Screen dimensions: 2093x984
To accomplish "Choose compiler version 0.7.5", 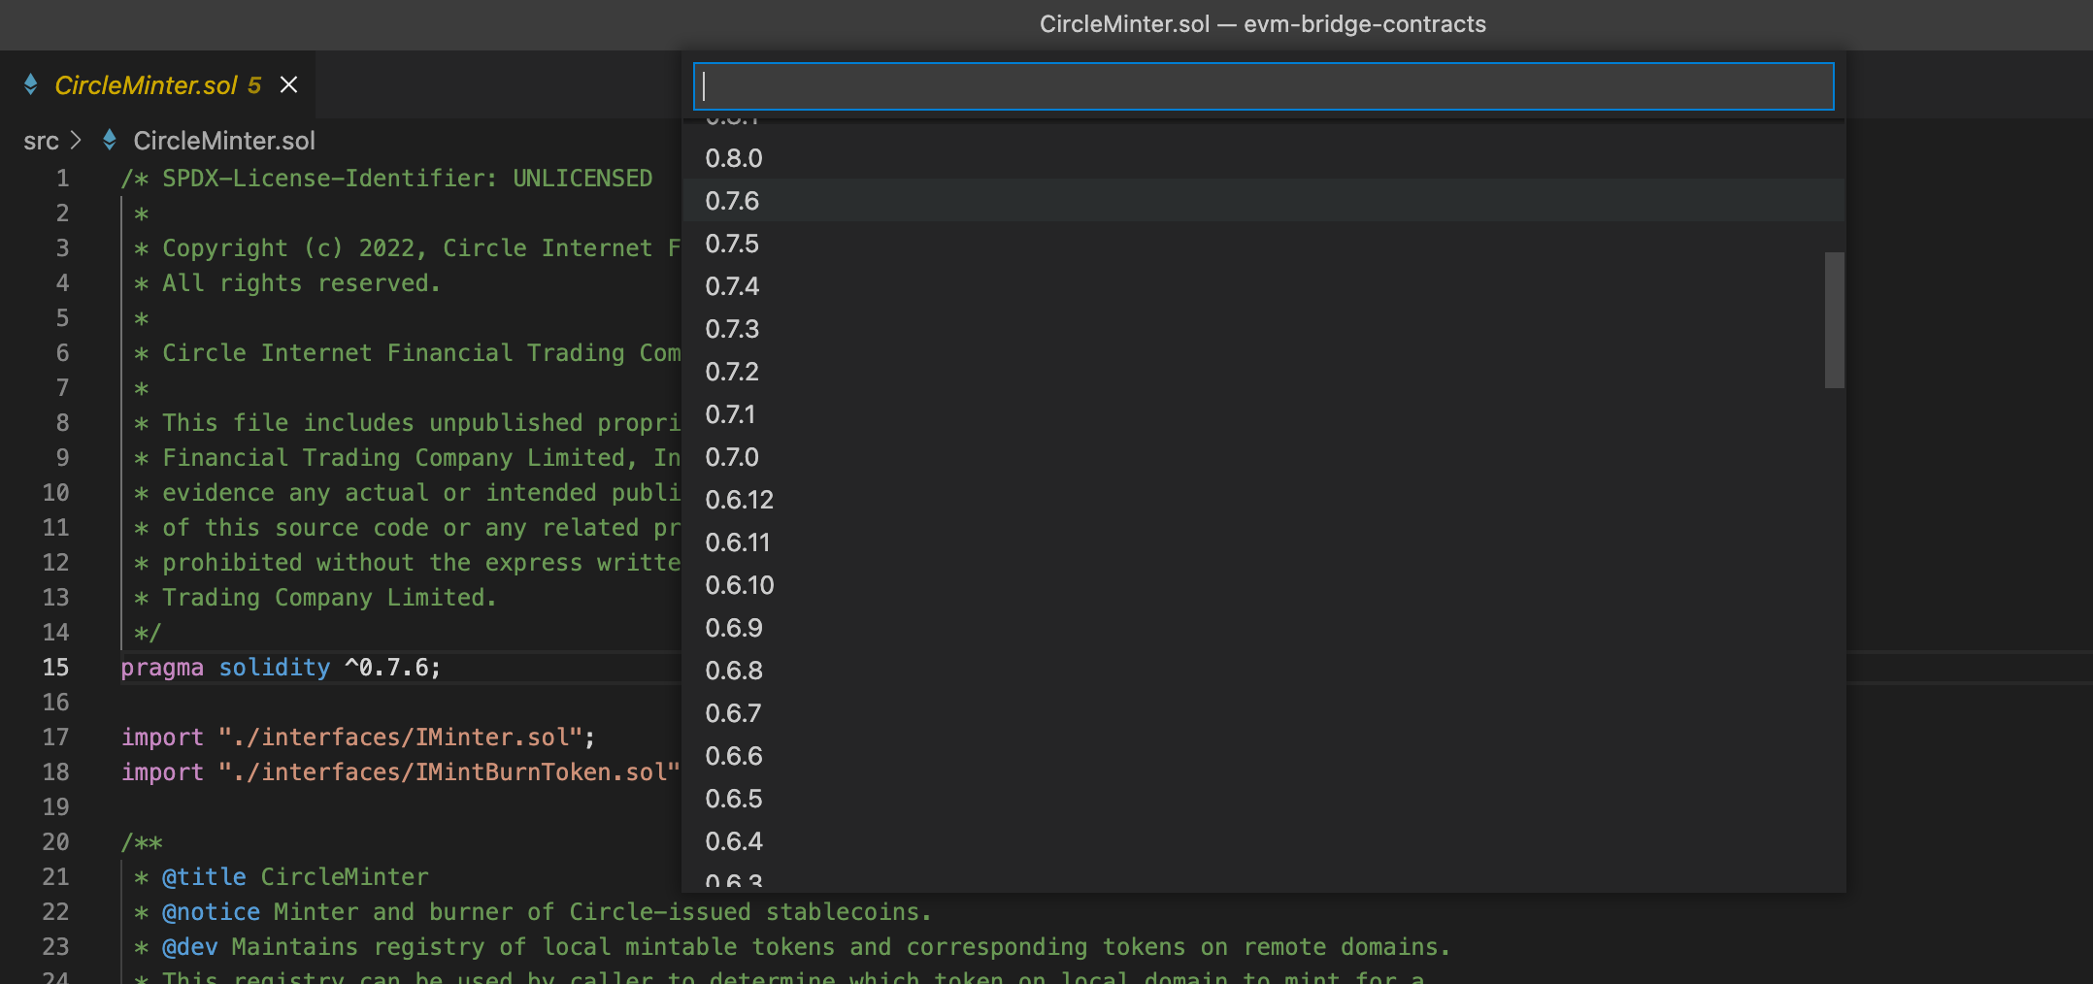I will 1263,244.
